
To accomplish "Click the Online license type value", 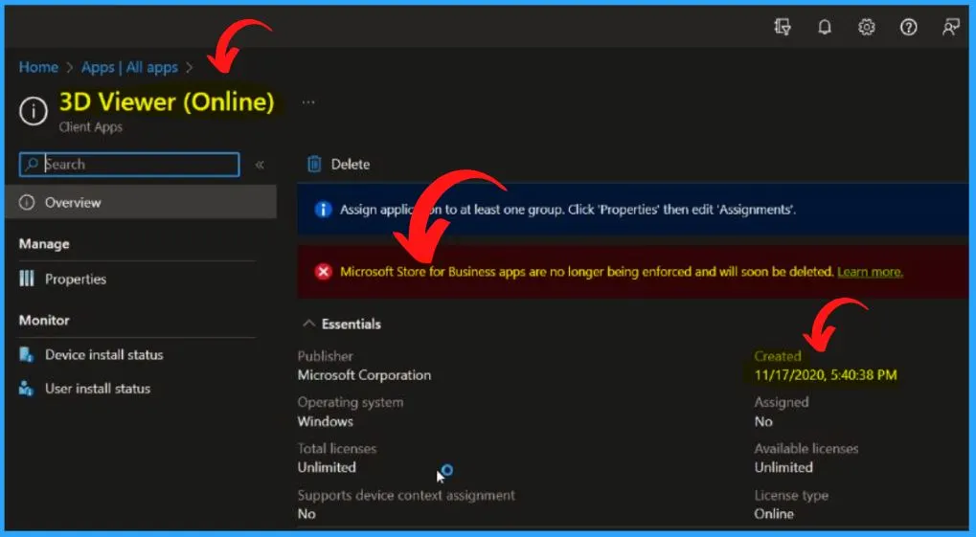I will click(774, 514).
